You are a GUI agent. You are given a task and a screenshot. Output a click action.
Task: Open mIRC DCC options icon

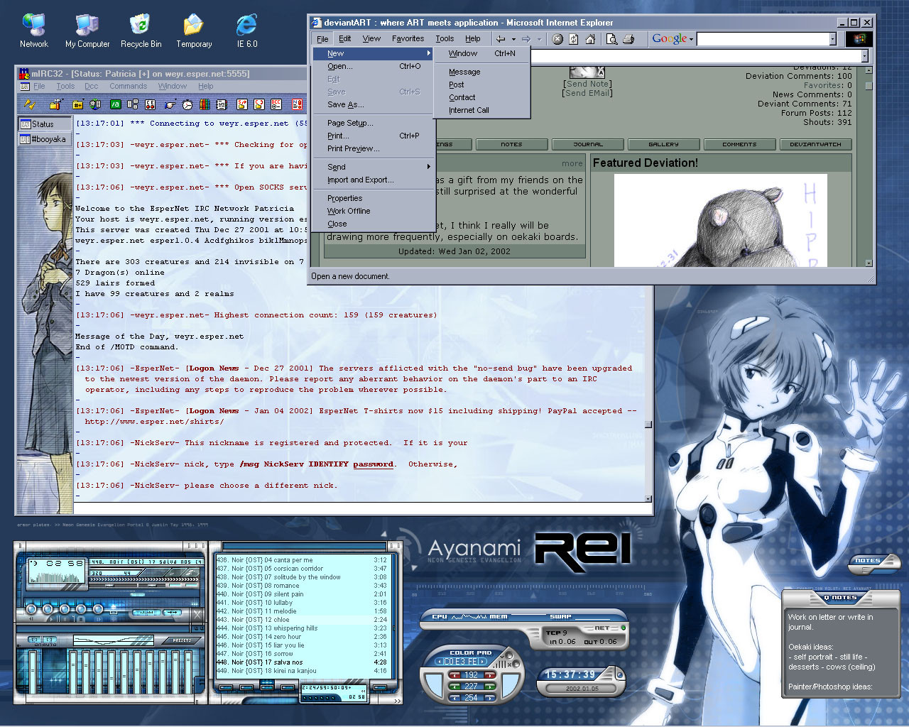276,104
